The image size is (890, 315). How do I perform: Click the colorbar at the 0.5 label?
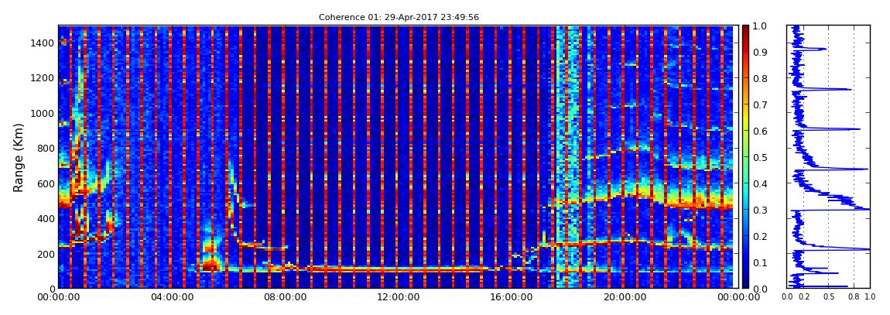(x=745, y=157)
